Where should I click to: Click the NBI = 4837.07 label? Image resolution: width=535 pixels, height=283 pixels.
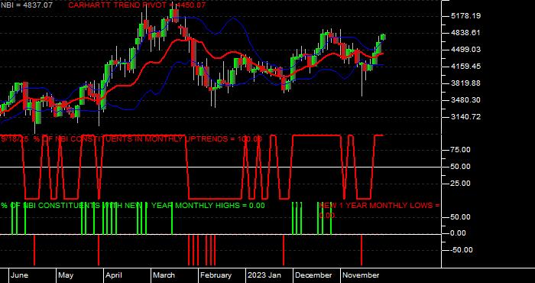click(x=27, y=5)
